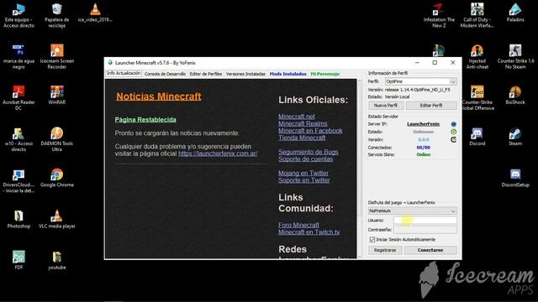Open the WinRAR desktop icon
The width and height of the screenshot is (538, 302).
click(57, 96)
